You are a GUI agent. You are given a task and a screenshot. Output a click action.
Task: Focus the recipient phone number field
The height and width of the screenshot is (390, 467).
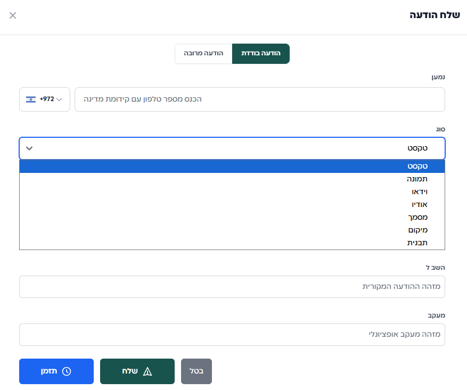(x=259, y=99)
